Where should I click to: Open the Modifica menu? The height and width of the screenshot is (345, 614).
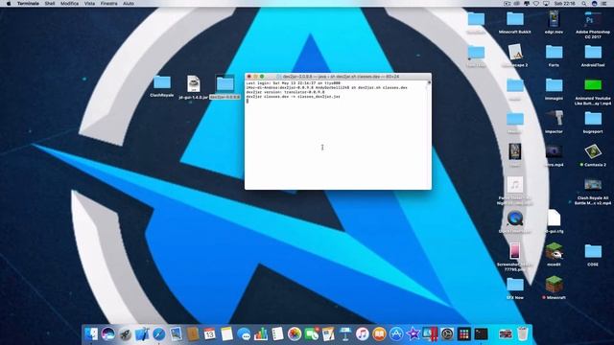[x=69, y=3]
